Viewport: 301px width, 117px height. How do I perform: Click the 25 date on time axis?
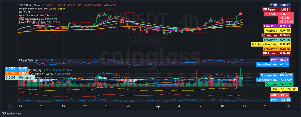107,106
